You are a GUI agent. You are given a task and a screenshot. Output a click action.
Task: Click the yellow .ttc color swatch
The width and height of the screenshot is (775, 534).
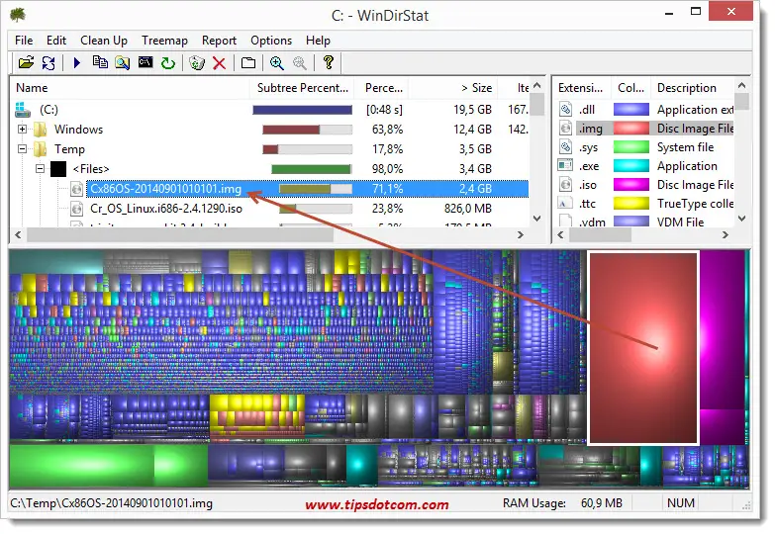pos(631,204)
